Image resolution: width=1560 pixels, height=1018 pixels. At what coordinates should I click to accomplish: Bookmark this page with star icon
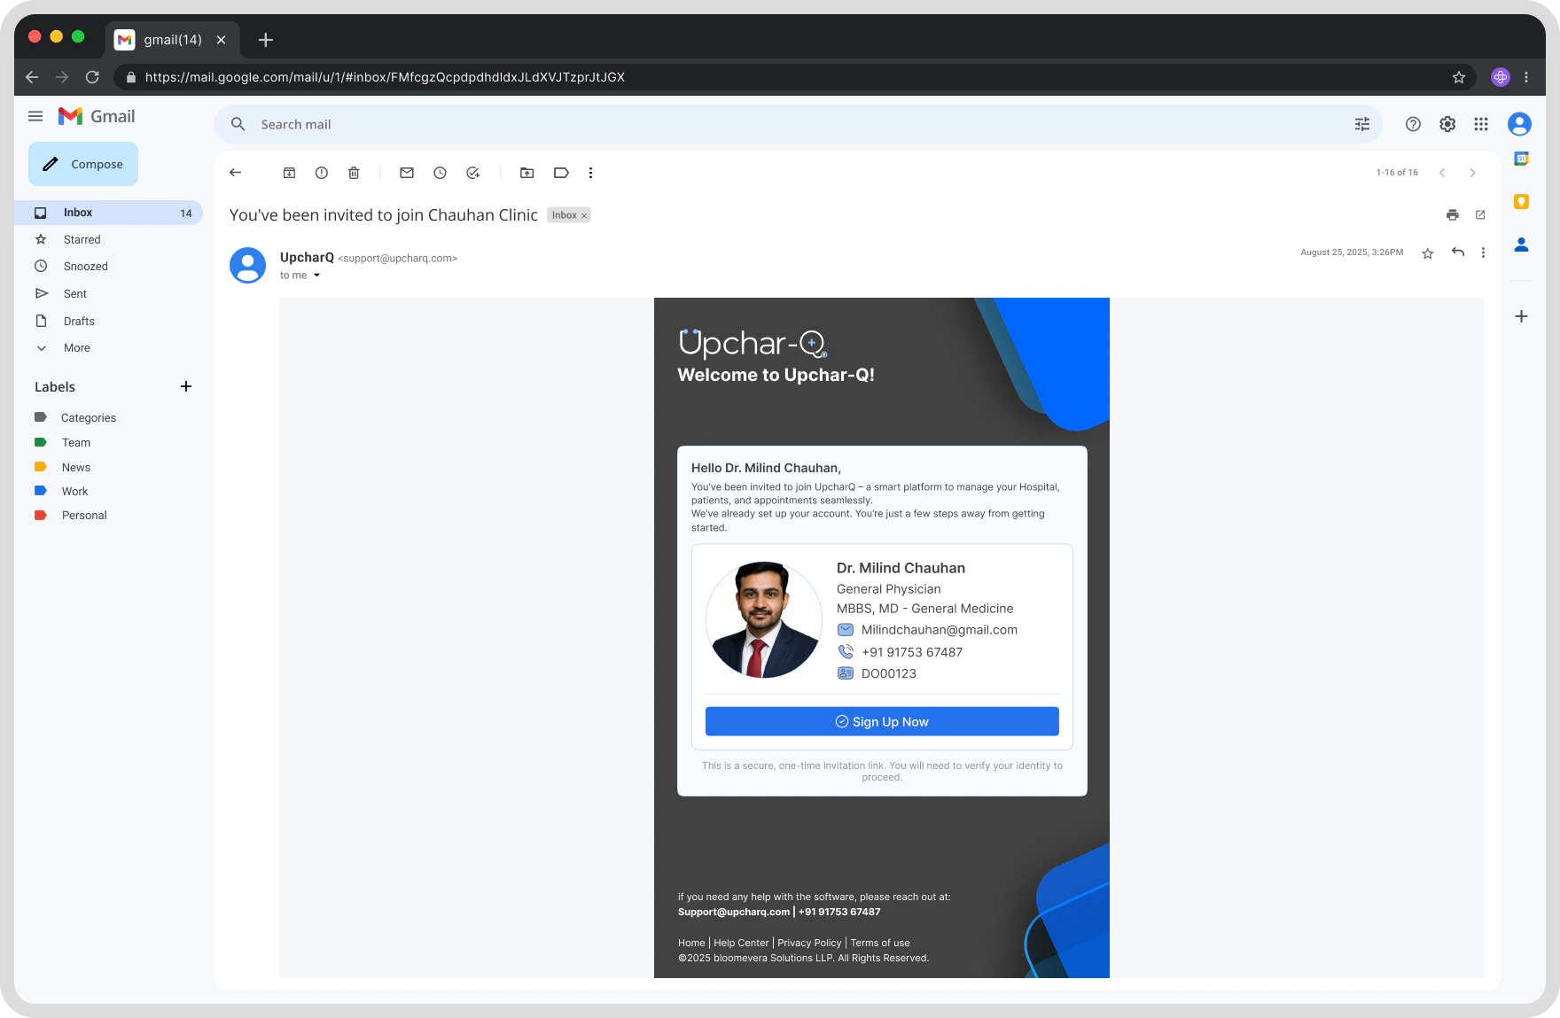1459,77
